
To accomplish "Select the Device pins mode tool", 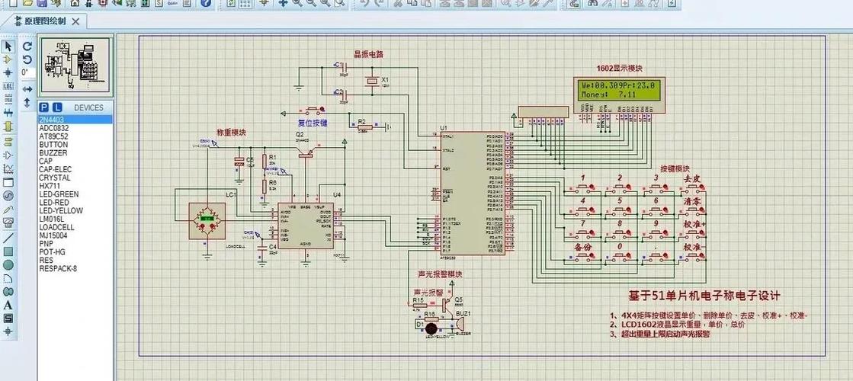I will click(8, 155).
